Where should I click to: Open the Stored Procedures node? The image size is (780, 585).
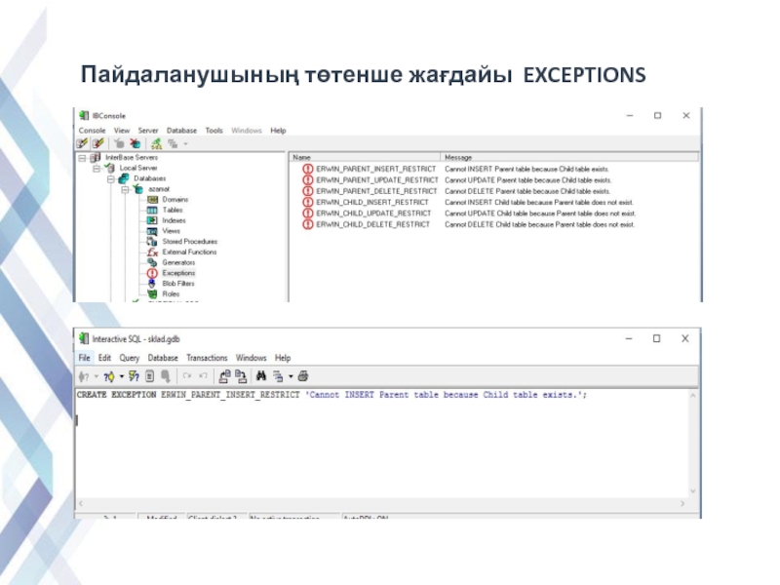point(189,241)
